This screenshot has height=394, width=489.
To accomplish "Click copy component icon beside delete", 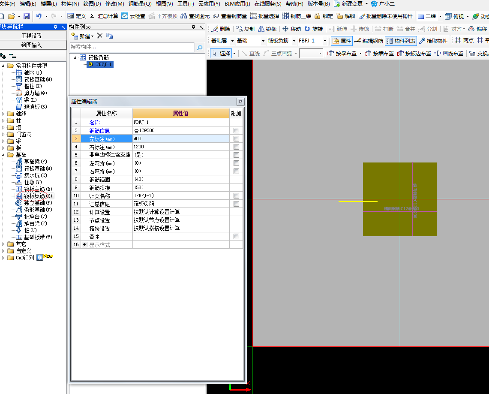I will (x=109, y=36).
